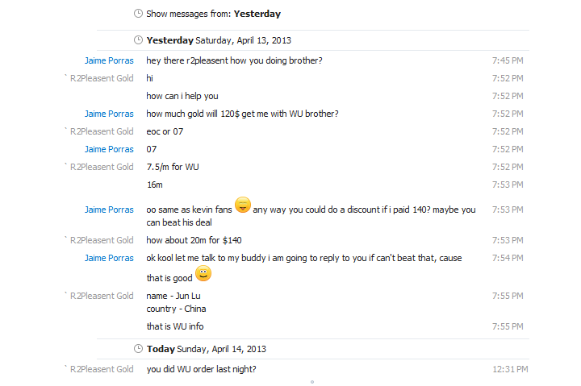Click the smiley emoticon after 'that is good'
The height and width of the screenshot is (386, 581).
203,274
